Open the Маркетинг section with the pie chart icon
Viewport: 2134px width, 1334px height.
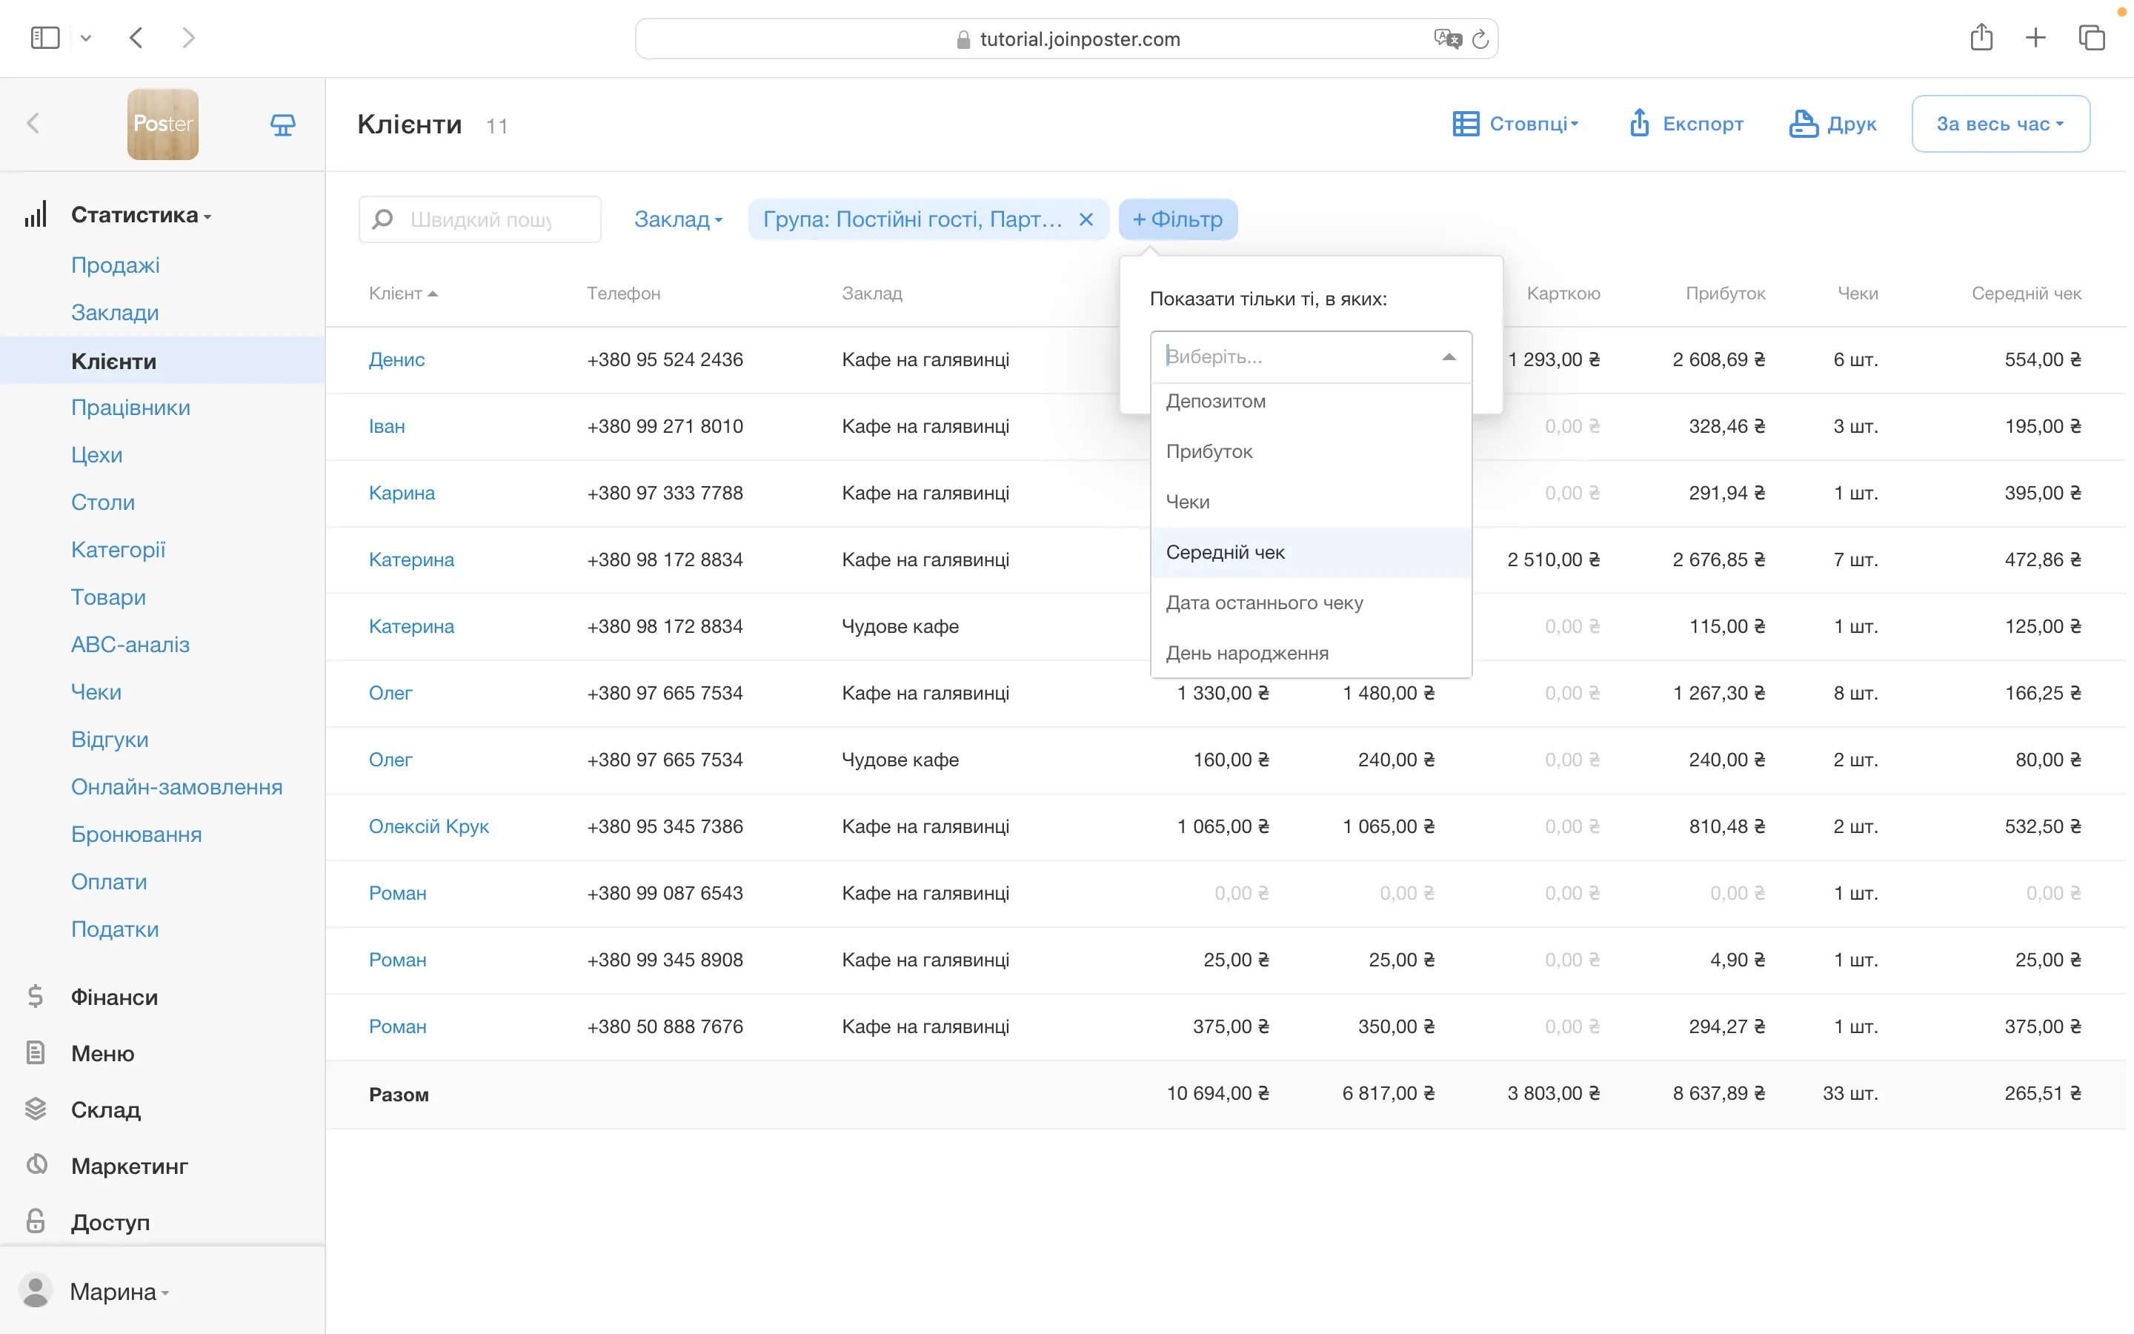(x=129, y=1167)
